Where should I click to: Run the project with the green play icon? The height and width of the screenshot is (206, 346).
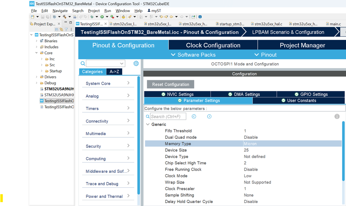[102, 17]
